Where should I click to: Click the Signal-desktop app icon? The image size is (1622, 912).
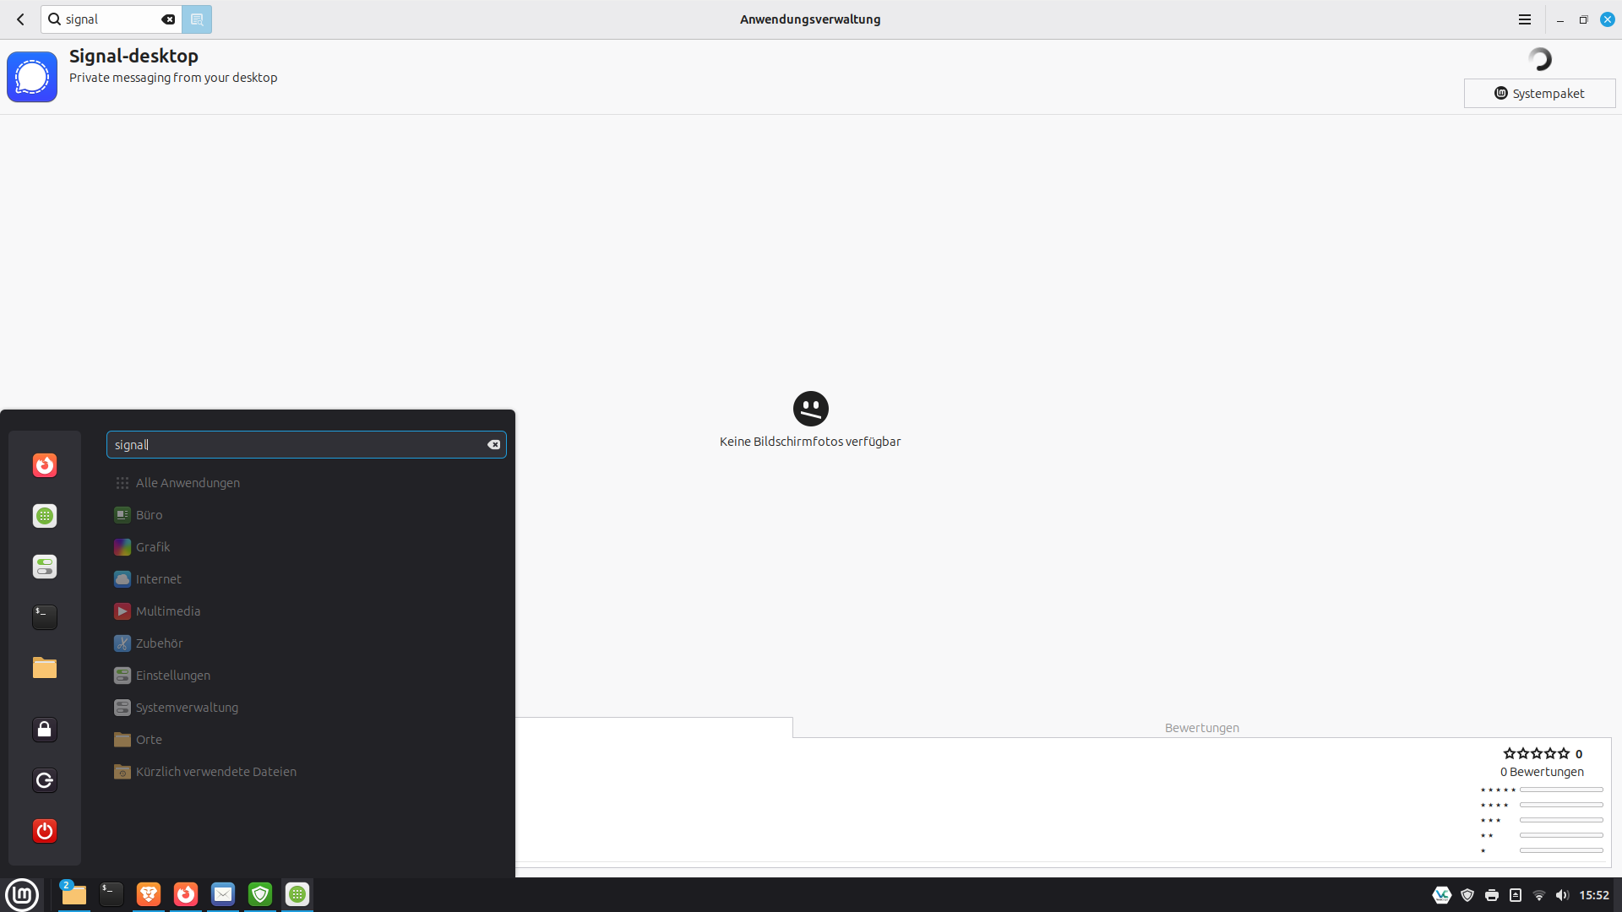pos(32,77)
